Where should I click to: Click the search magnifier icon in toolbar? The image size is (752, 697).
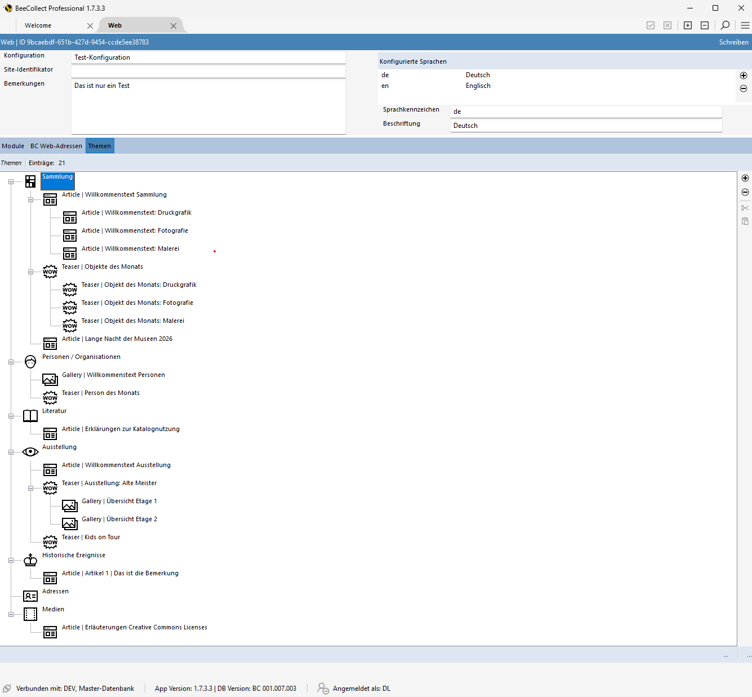click(725, 25)
